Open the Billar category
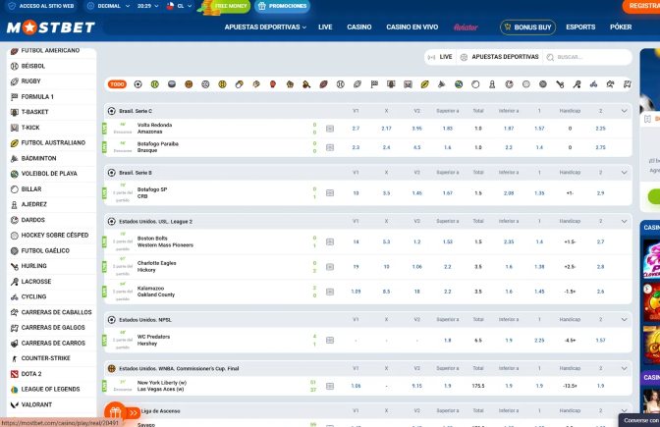This screenshot has height=427, width=660. click(51, 189)
